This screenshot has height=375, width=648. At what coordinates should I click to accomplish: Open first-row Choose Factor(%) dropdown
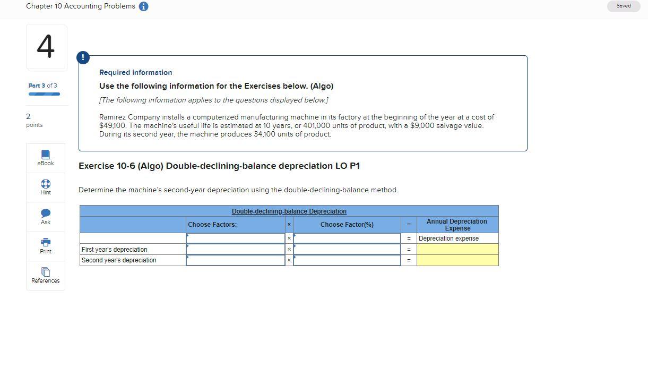[347, 238]
